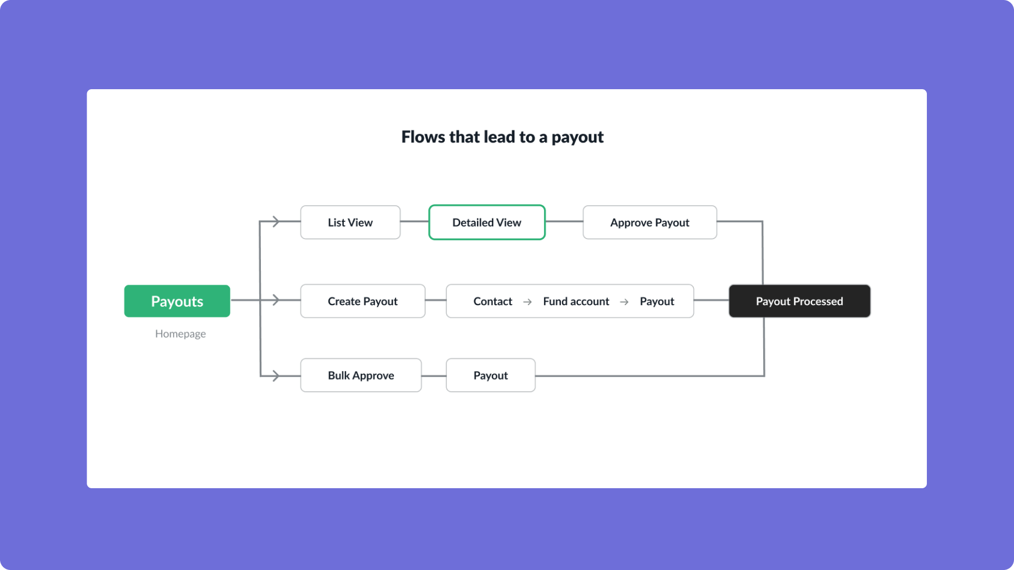Select the Approve Payout node
Viewport: 1014px width, 570px height.
649,221
